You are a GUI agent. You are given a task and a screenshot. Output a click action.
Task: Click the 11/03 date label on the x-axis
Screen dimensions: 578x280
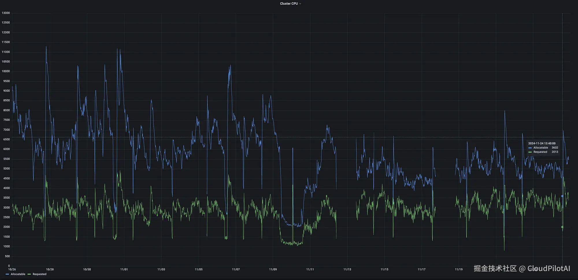coord(161,269)
